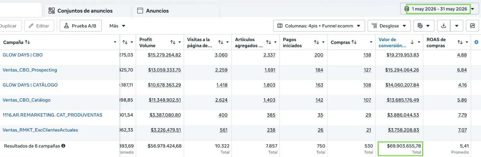
Task: Expand export options arrow next to download
Action: tap(457, 26)
